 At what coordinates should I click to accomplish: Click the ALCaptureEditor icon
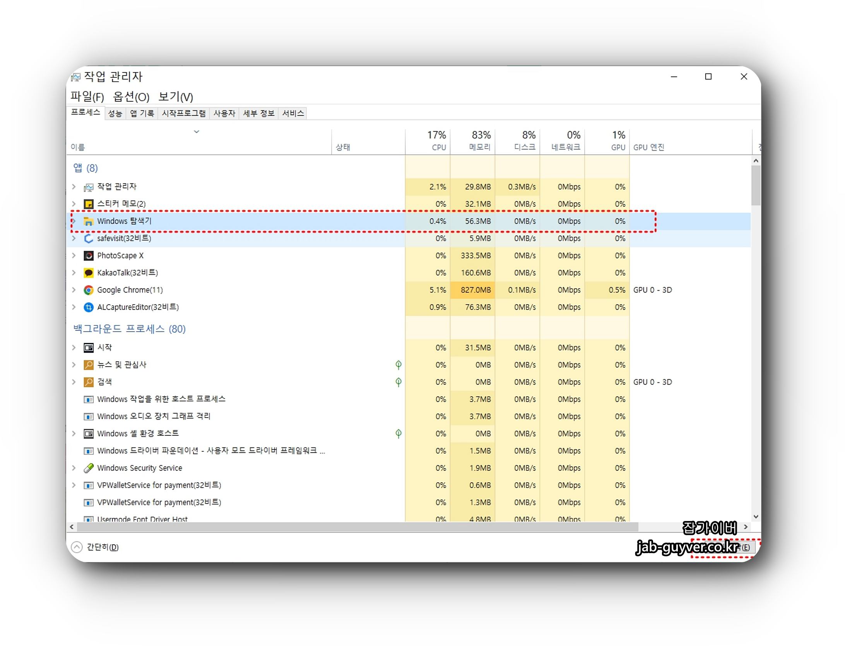[x=89, y=307]
